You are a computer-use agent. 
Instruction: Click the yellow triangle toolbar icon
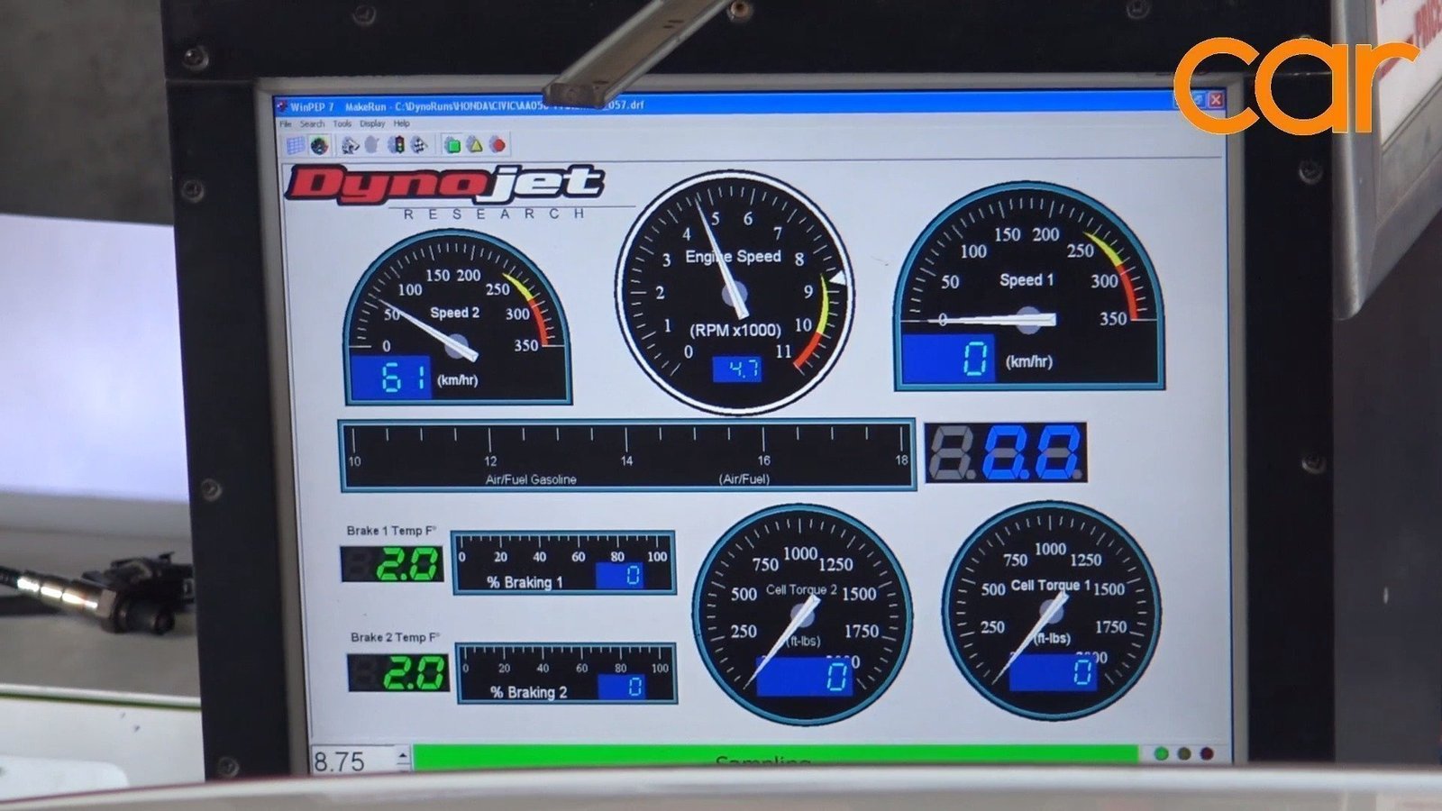tap(475, 145)
